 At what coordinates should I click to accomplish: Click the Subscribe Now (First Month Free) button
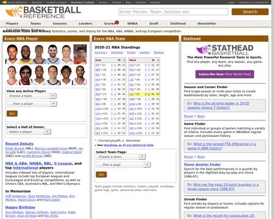pyautogui.click(x=225, y=74)
